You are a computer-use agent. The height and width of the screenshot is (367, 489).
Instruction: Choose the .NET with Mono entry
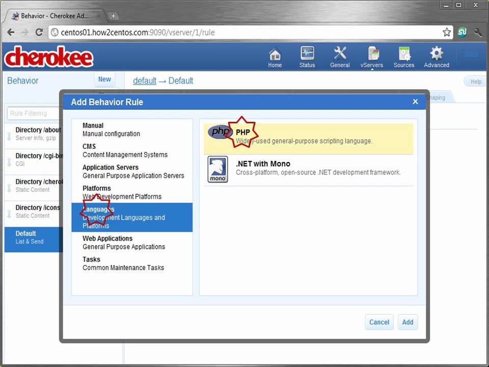coord(309,170)
